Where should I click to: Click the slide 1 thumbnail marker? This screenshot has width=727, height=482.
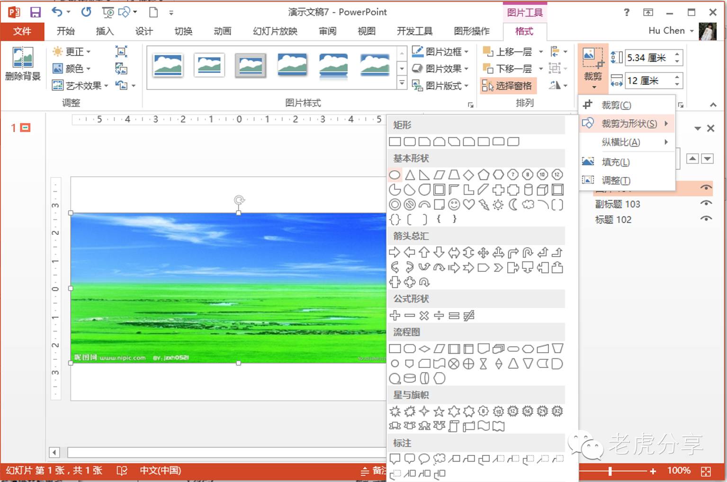point(21,128)
